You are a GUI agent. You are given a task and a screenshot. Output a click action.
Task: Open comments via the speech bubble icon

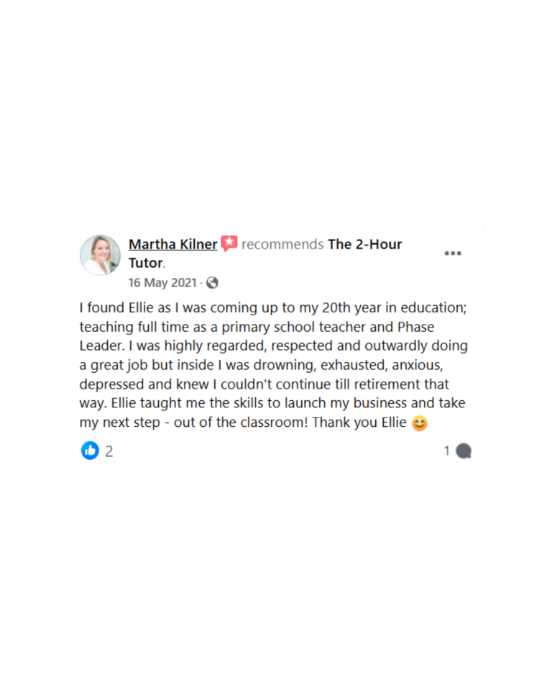pos(463,451)
